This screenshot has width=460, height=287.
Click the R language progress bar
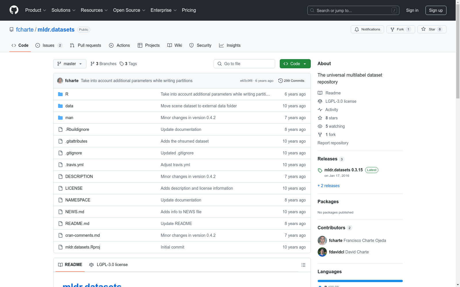click(x=360, y=281)
